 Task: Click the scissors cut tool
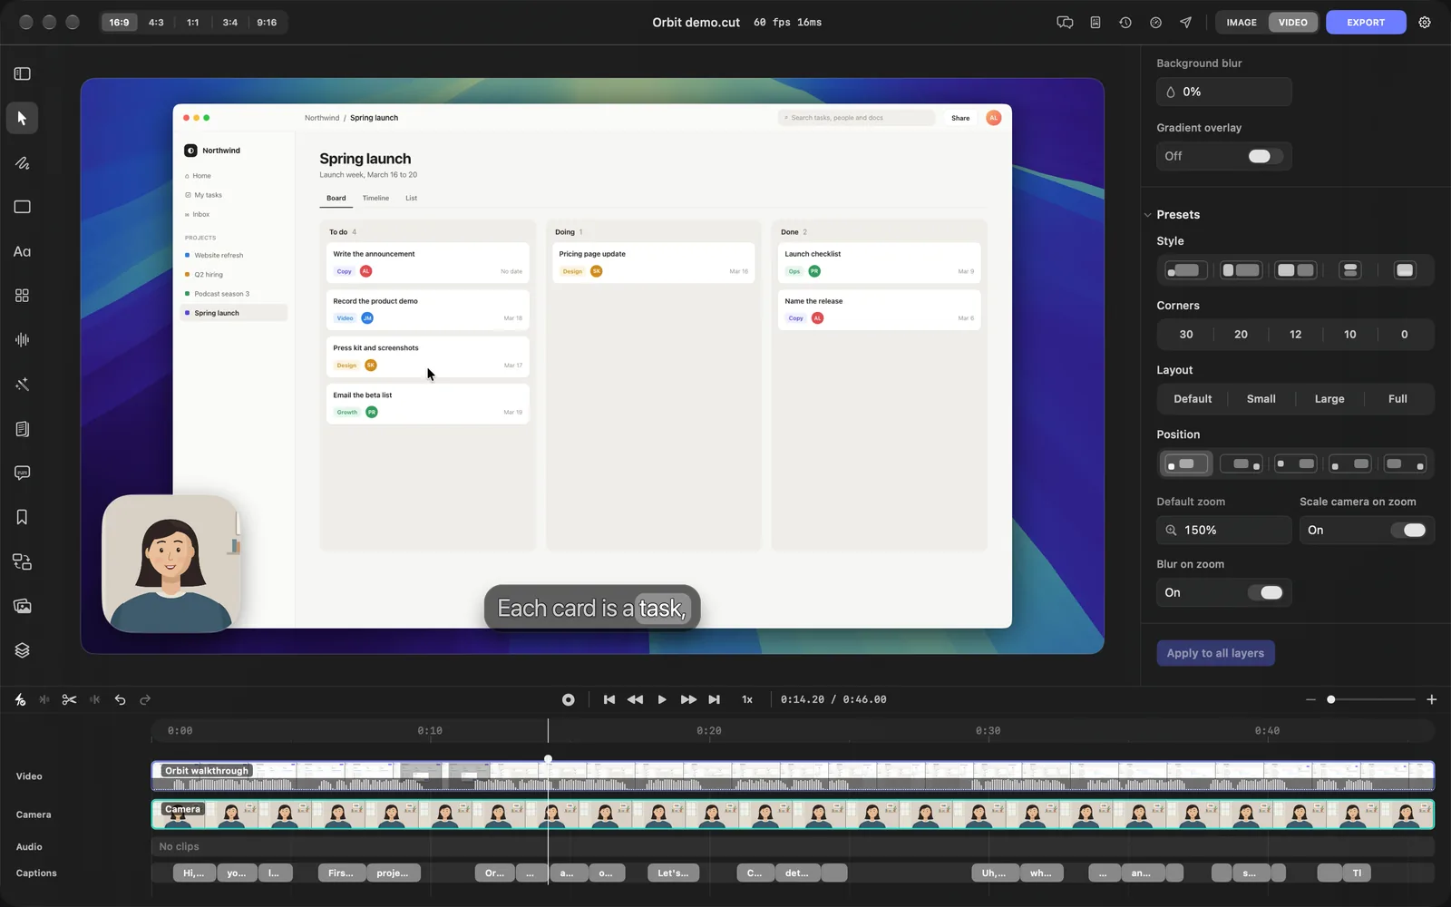tap(69, 699)
